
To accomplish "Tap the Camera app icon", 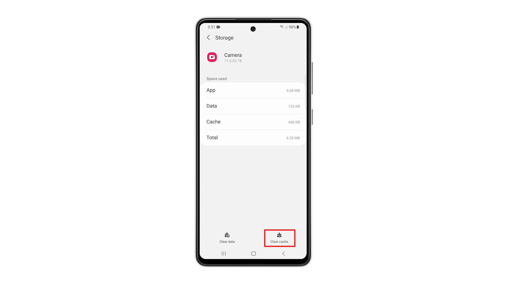I will click(x=211, y=57).
